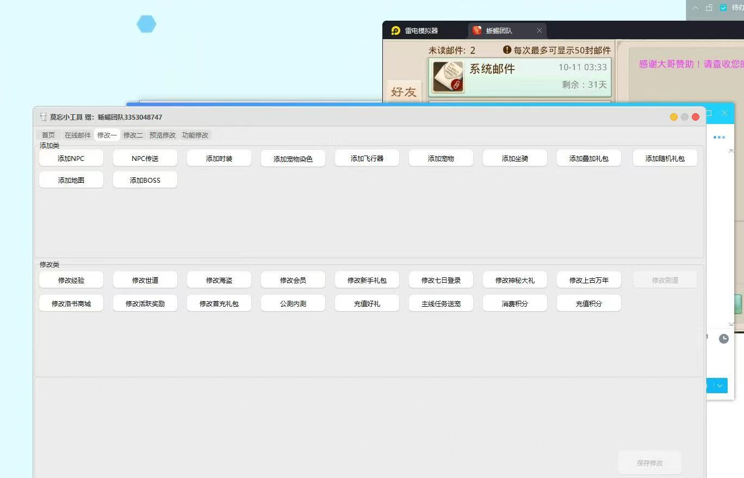The width and height of the screenshot is (744, 478).
Task: Click the red 蜥蜴团队 app tab icon
Action: coord(477,30)
